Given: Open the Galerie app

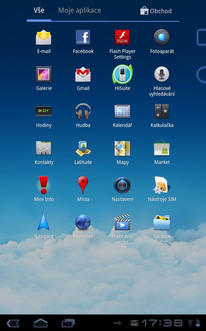Looking at the screenshot, I should tap(44, 74).
